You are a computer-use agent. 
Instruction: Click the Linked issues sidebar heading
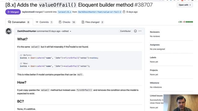(x=156, y=96)
